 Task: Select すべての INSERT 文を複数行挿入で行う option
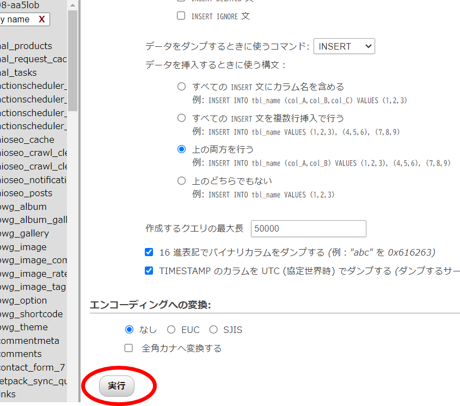(x=181, y=118)
